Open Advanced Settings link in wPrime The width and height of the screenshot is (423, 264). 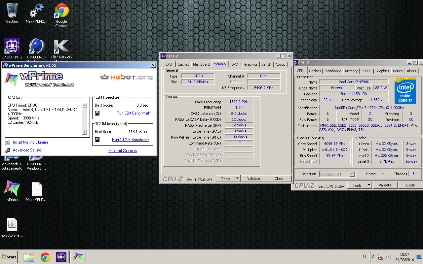click(x=28, y=150)
